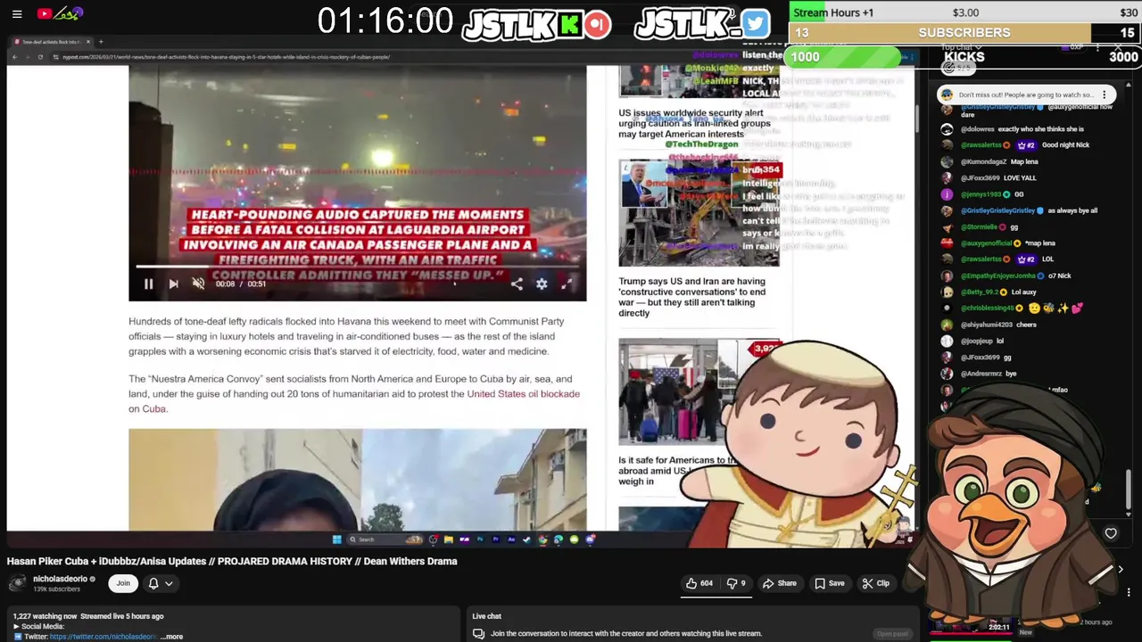Viewport: 1142px width, 642px height.
Task: Click the Share button below the video
Action: point(779,583)
